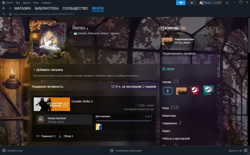This screenshot has width=250, height=155.
Task: Click the padlock icon beside the URL
Action: (11, 14)
